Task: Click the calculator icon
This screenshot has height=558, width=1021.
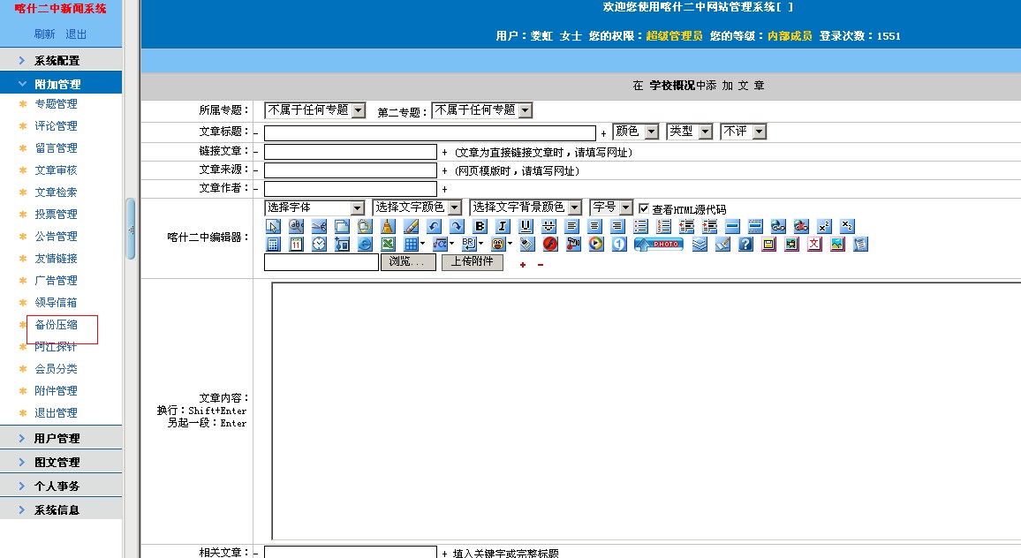Action: 274,245
